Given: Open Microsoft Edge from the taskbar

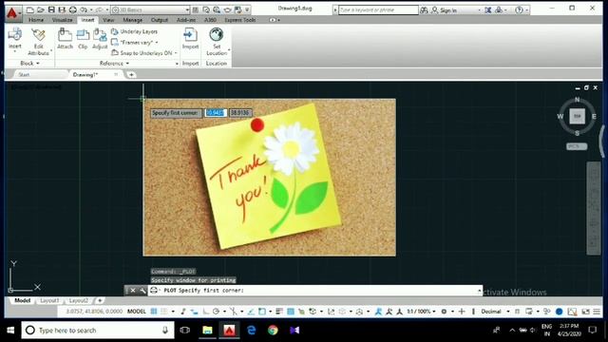Looking at the screenshot, I should tap(251, 331).
